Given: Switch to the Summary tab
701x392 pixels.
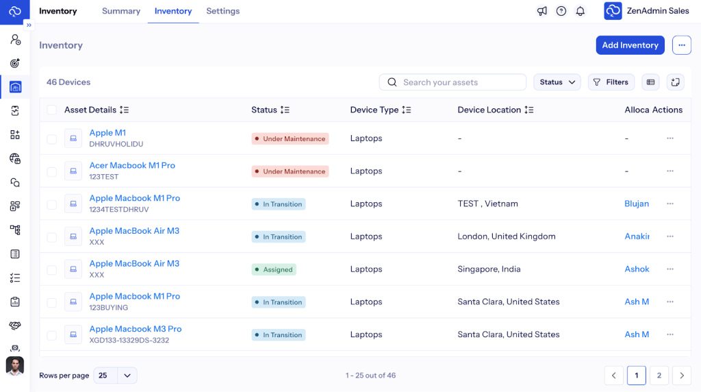Looking at the screenshot, I should click(x=121, y=11).
